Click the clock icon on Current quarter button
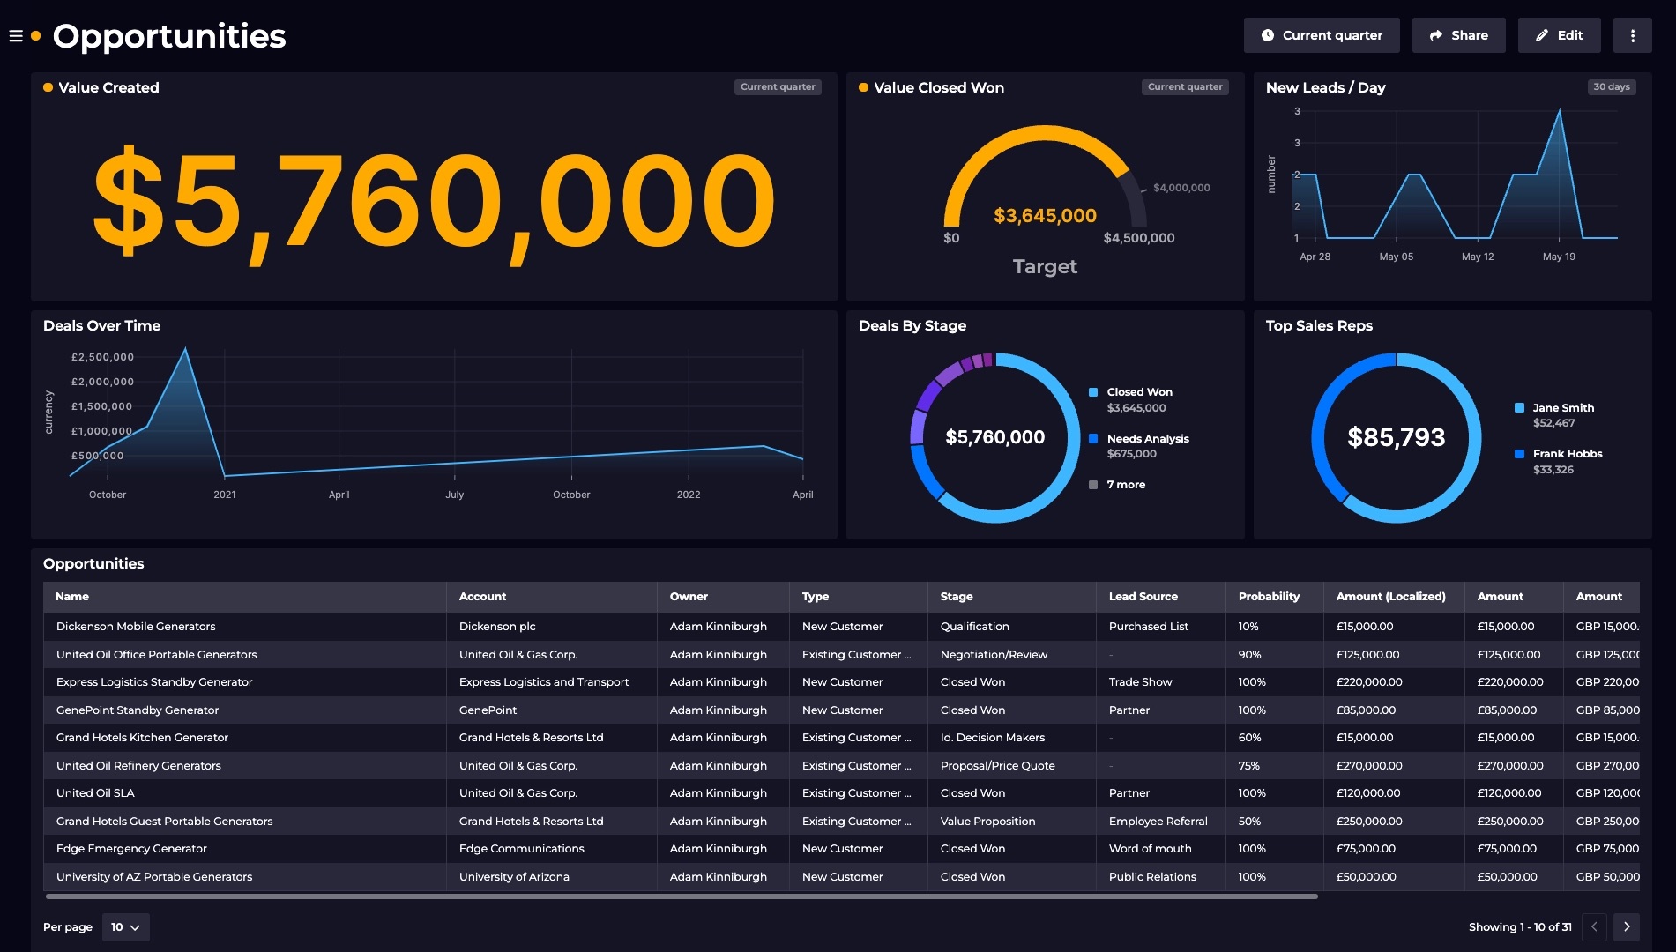This screenshot has height=952, width=1676. [1267, 35]
